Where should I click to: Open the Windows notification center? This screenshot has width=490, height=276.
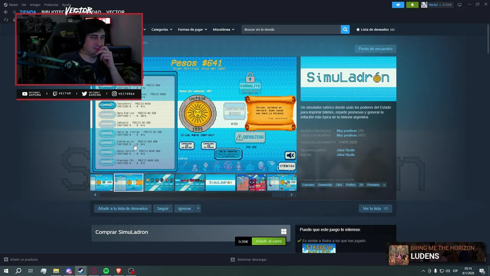(482, 271)
